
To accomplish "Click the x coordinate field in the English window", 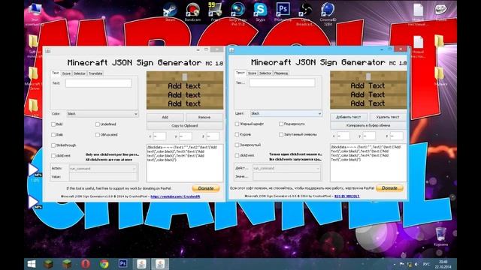I will pyautogui.click(x=159, y=136).
